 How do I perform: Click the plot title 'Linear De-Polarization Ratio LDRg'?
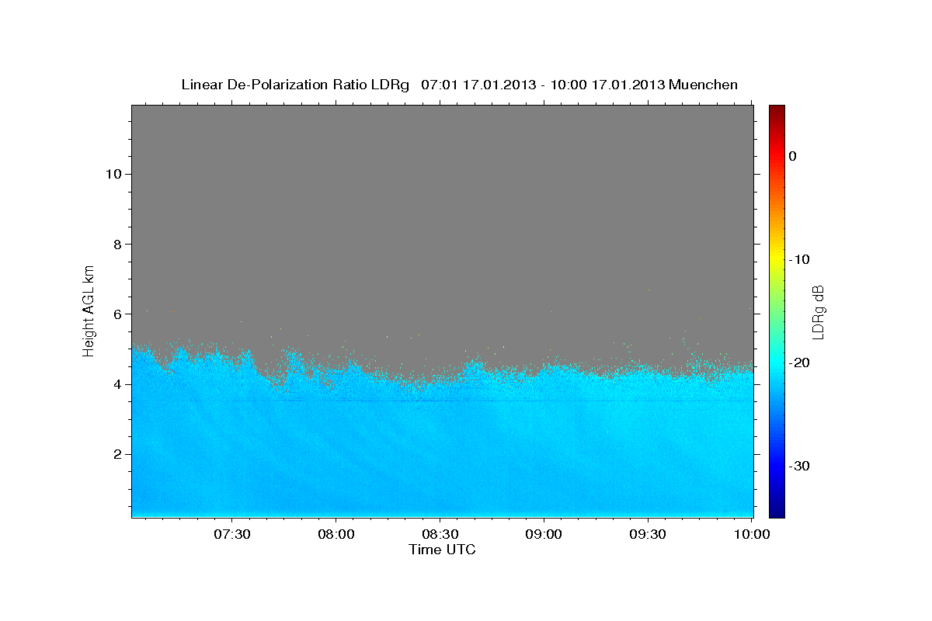(x=295, y=85)
